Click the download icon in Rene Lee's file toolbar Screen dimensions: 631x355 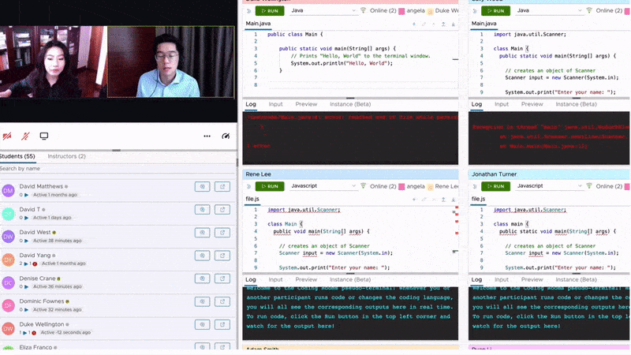[x=453, y=200]
